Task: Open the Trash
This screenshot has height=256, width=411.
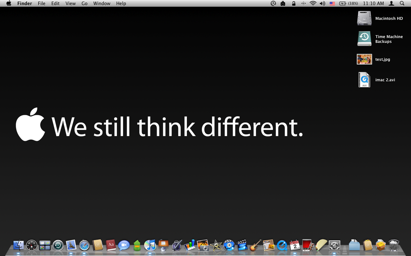Action: 394,245
